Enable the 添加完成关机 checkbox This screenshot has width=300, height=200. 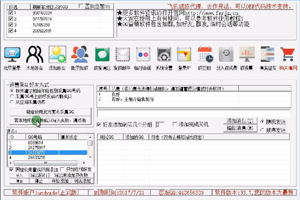click(x=175, y=124)
